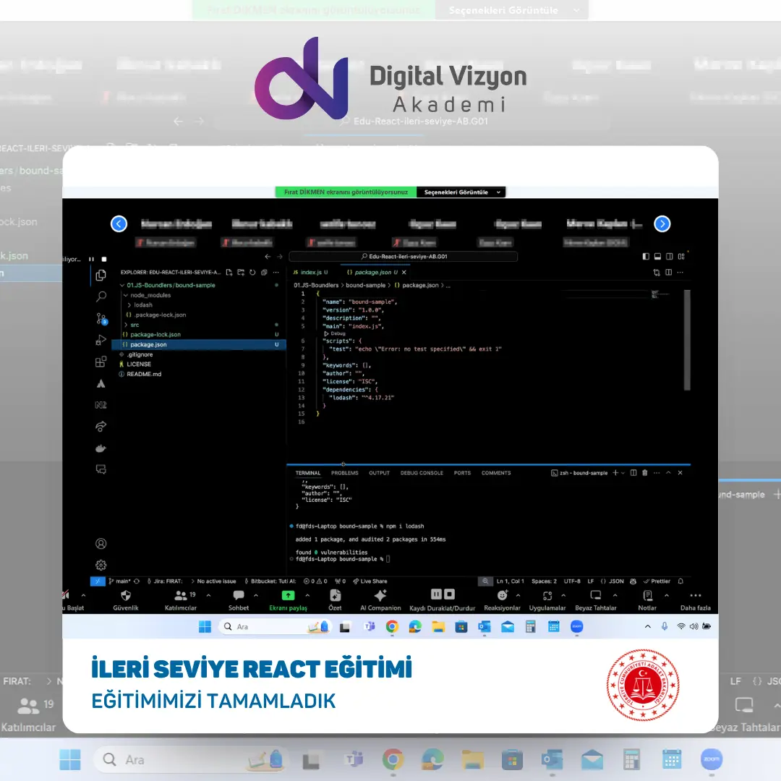The height and width of the screenshot is (781, 781).
Task: Open the Docker whale icon in activity bar
Action: point(101,448)
